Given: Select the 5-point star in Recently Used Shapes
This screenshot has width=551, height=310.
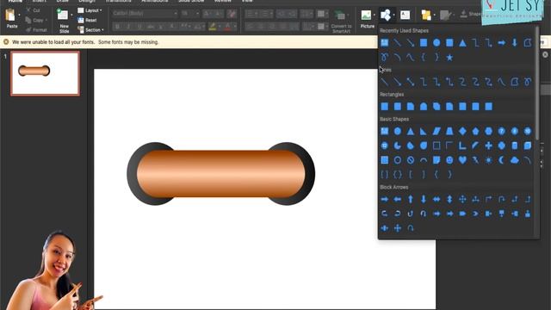Looking at the screenshot, I should coord(449,58).
